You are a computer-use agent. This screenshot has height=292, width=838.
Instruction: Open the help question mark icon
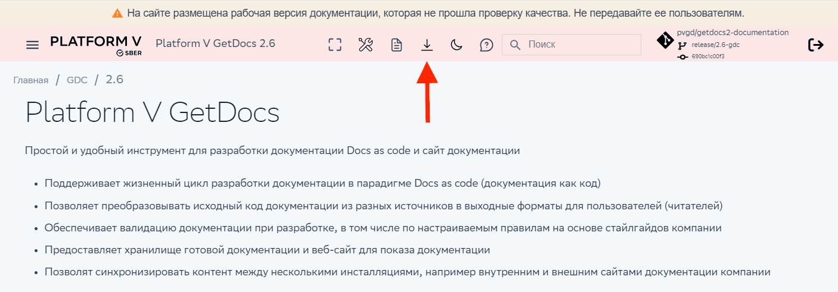pyautogui.click(x=487, y=45)
